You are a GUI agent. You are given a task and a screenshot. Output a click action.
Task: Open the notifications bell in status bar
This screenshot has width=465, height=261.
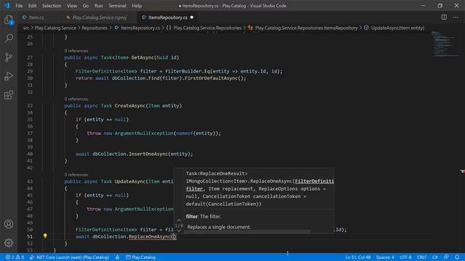pos(457,257)
